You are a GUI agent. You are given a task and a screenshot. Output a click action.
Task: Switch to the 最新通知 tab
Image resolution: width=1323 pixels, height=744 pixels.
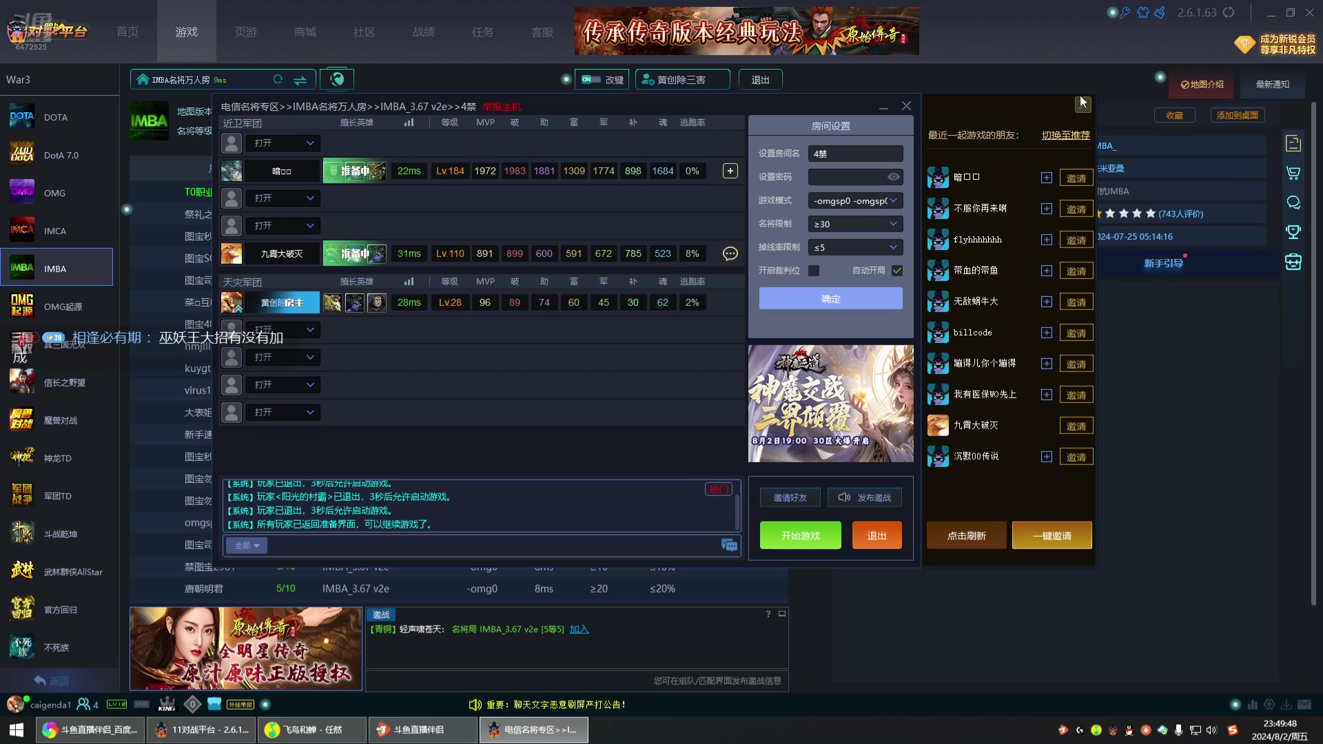tap(1272, 85)
